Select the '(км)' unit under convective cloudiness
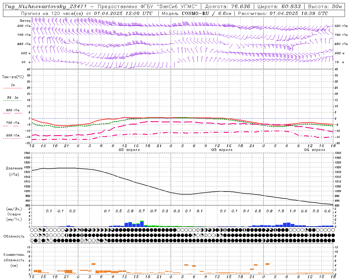349x279 pixels. coord(14,265)
